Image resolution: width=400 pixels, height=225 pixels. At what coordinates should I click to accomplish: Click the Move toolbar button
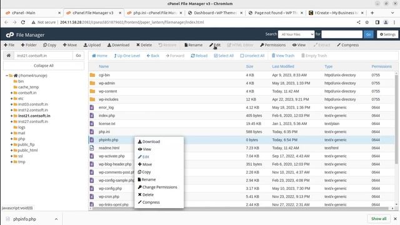coord(69,45)
